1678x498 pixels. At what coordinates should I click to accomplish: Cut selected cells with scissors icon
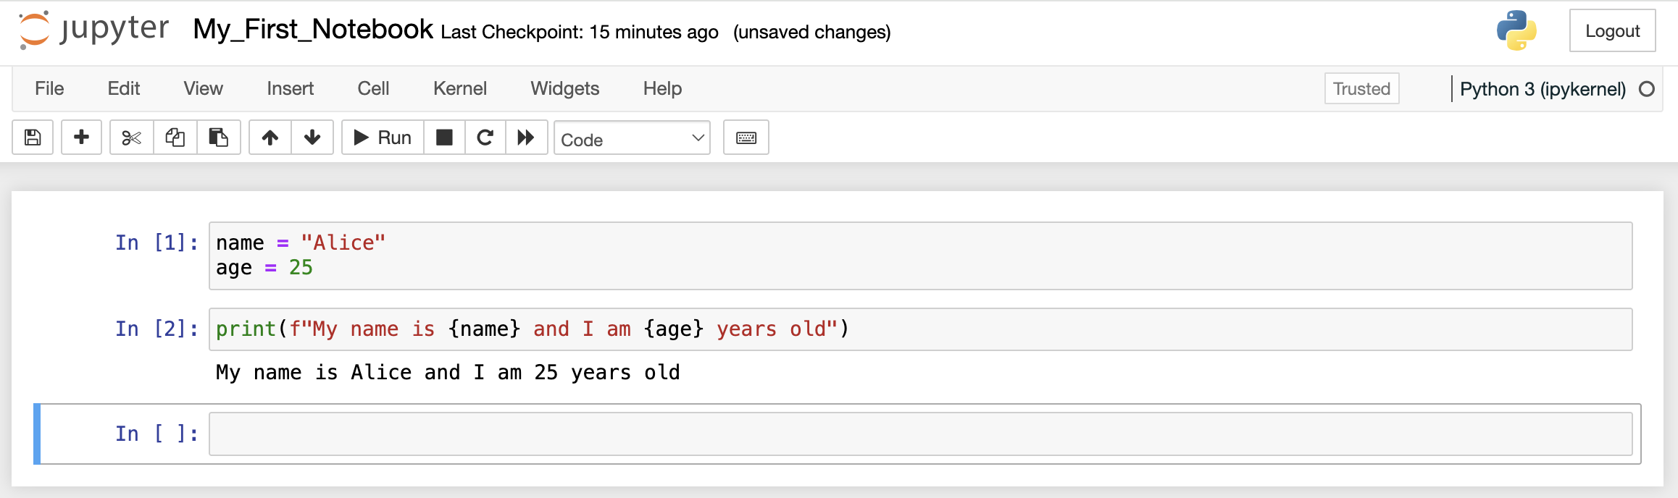pos(131,138)
